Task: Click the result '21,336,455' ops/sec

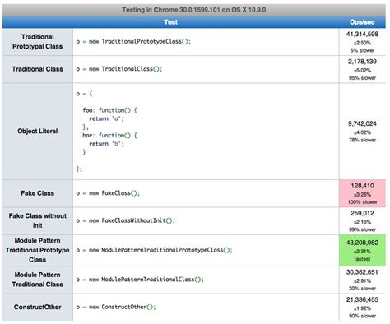Action: point(362,299)
